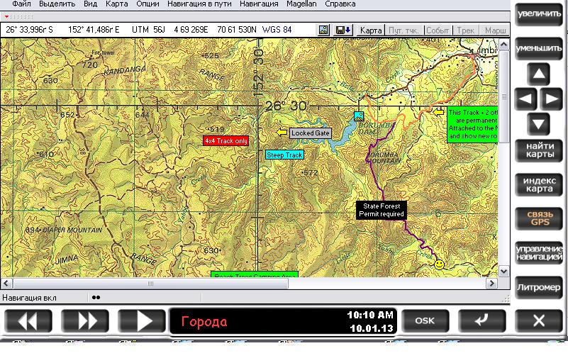Open the Навигация menu
Image resolution: width=568 pixels, height=363 pixels.
point(259,4)
